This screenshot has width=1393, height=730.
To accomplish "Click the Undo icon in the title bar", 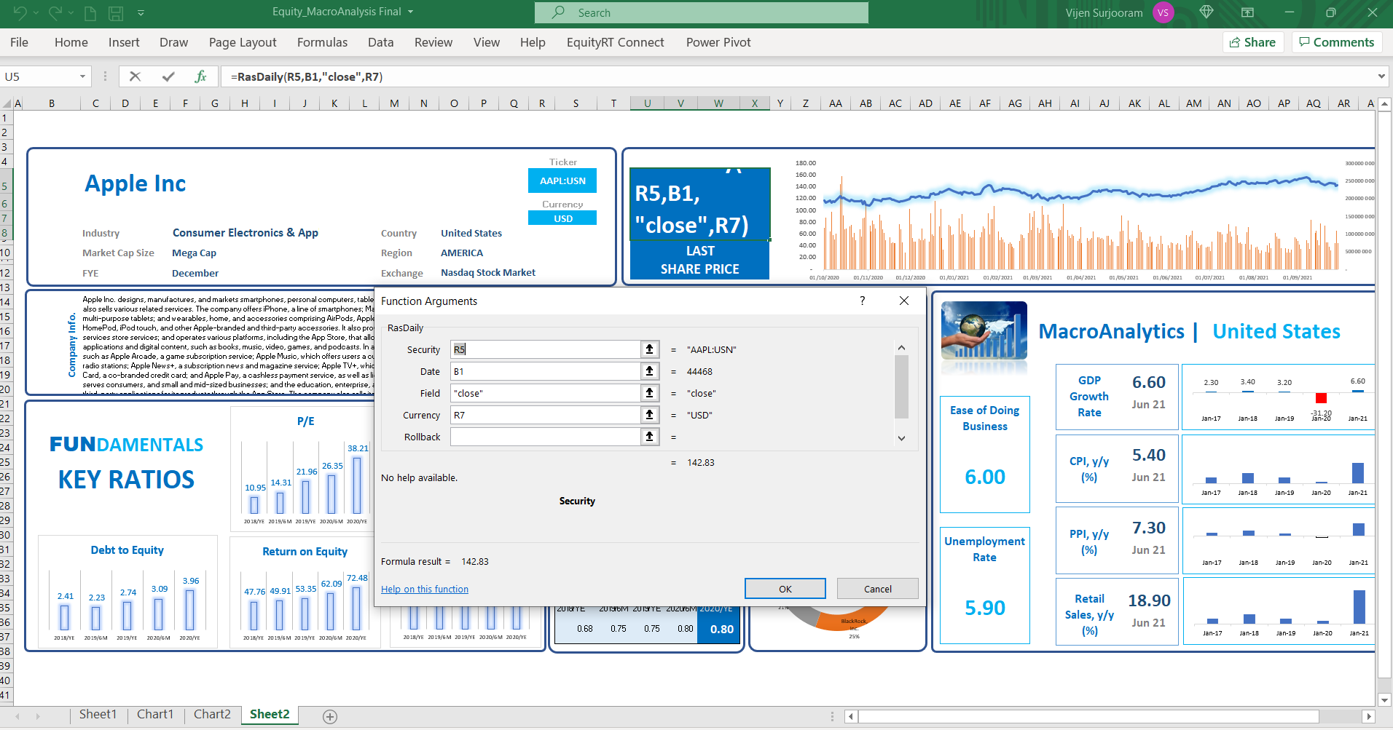I will pyautogui.click(x=20, y=12).
